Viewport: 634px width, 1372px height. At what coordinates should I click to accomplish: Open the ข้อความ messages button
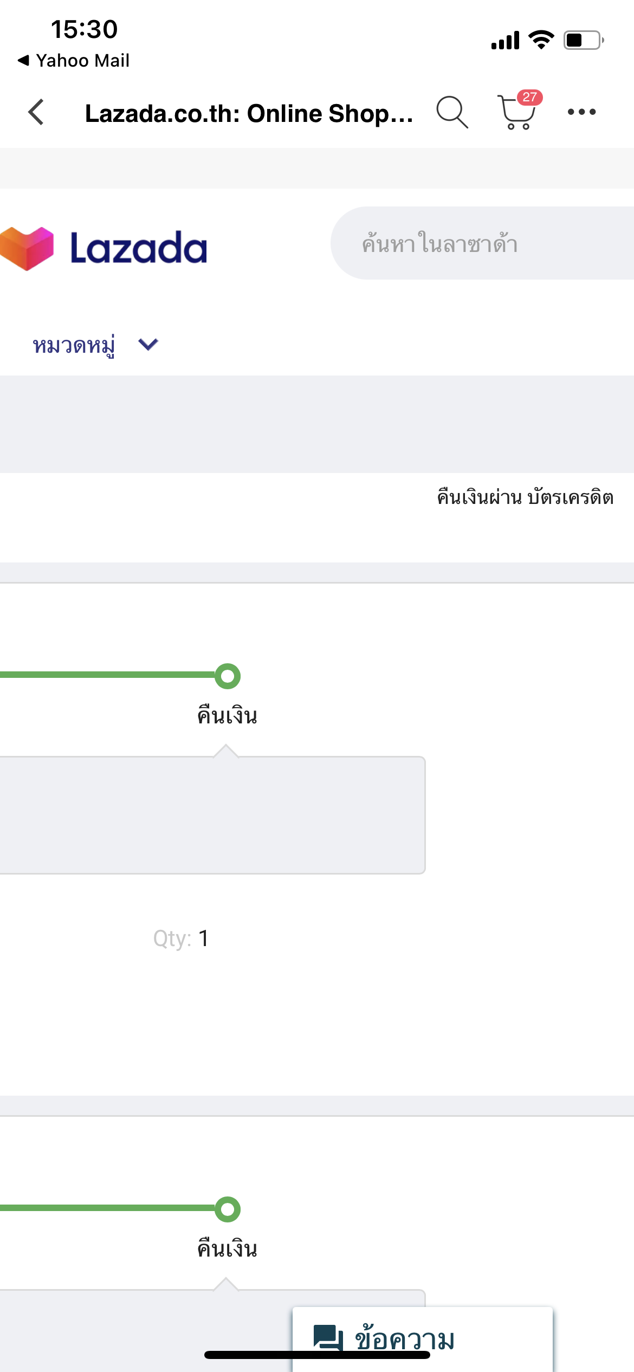point(404,1338)
